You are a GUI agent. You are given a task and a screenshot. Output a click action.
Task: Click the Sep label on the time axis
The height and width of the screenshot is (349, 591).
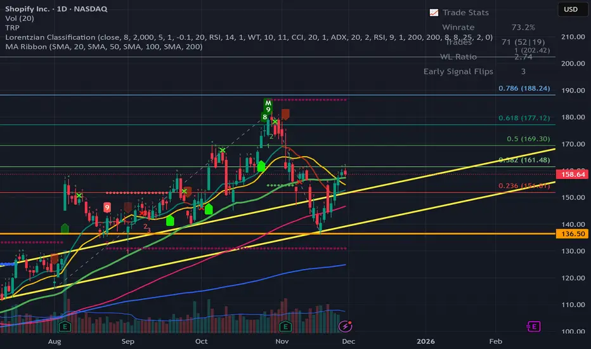click(x=127, y=341)
